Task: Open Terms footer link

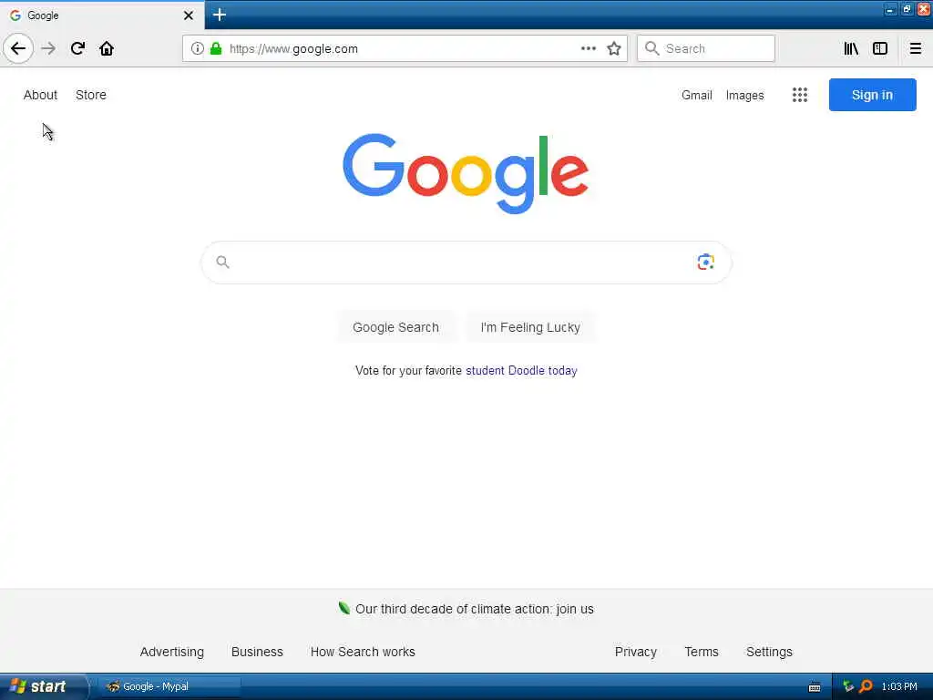Action: pos(702,652)
